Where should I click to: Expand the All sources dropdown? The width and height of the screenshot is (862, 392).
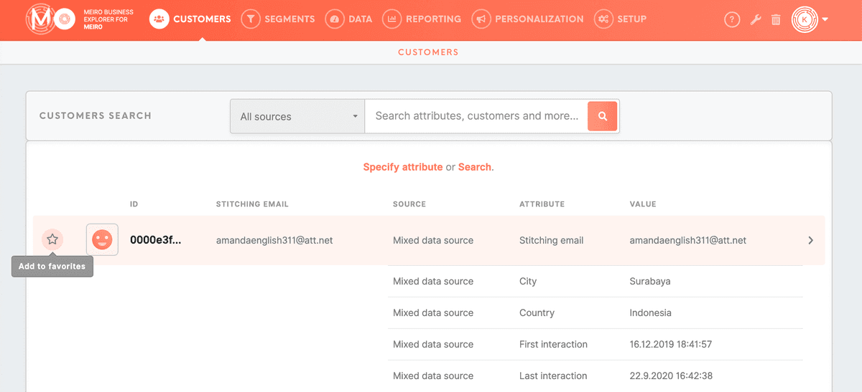click(x=297, y=116)
